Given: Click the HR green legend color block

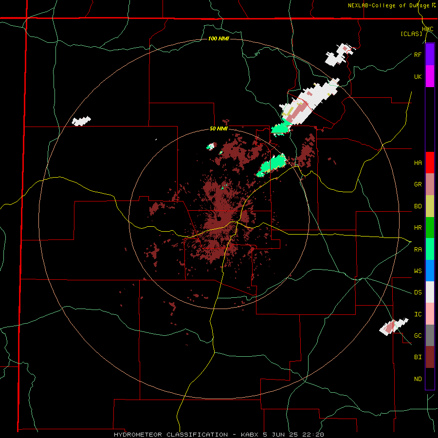Looking at the screenshot, I should 430,228.
